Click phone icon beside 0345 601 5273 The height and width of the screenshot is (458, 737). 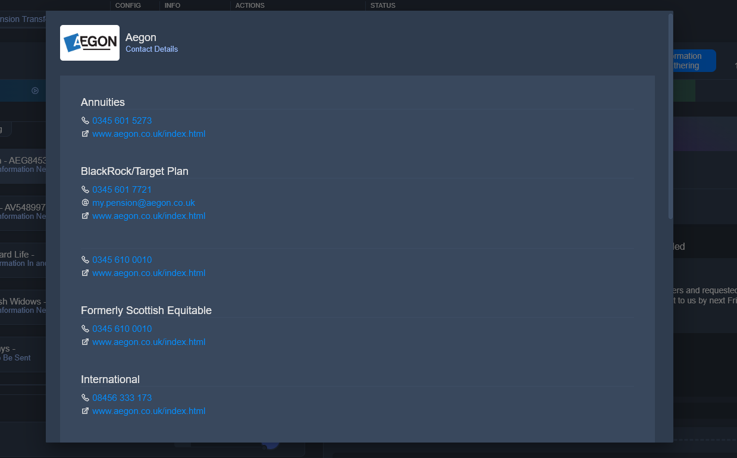coord(85,121)
